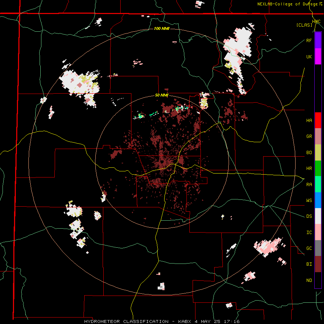Click the ND legend label
Screen dimensions: 324x324
pyautogui.click(x=309, y=280)
